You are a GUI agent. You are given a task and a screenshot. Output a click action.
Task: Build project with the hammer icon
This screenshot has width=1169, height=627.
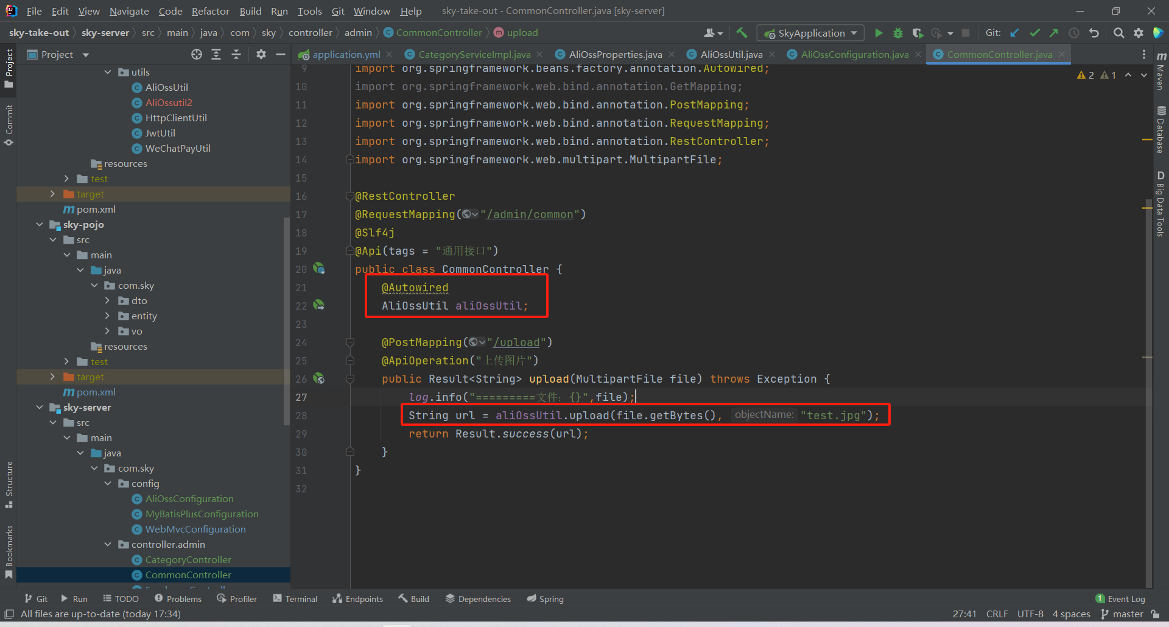pos(742,33)
